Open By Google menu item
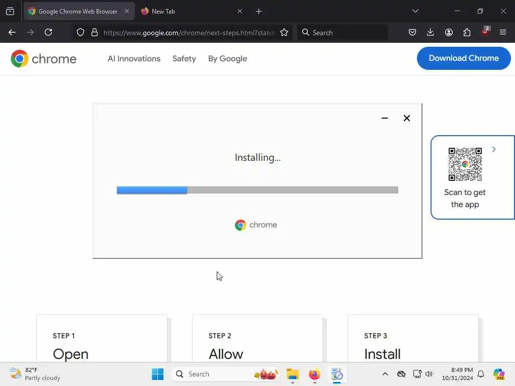This screenshot has height=386, width=515. (228, 58)
